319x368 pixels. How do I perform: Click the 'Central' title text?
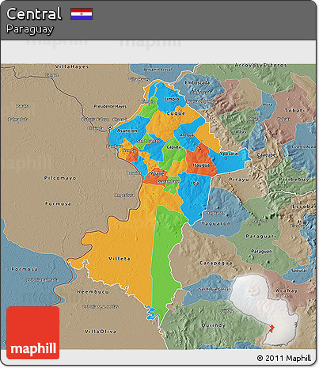[x=34, y=13]
